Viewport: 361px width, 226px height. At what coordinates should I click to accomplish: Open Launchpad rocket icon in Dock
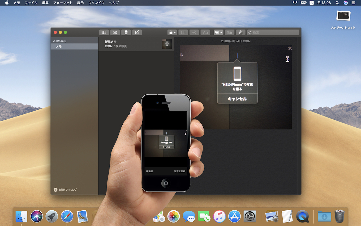[x=52, y=216]
